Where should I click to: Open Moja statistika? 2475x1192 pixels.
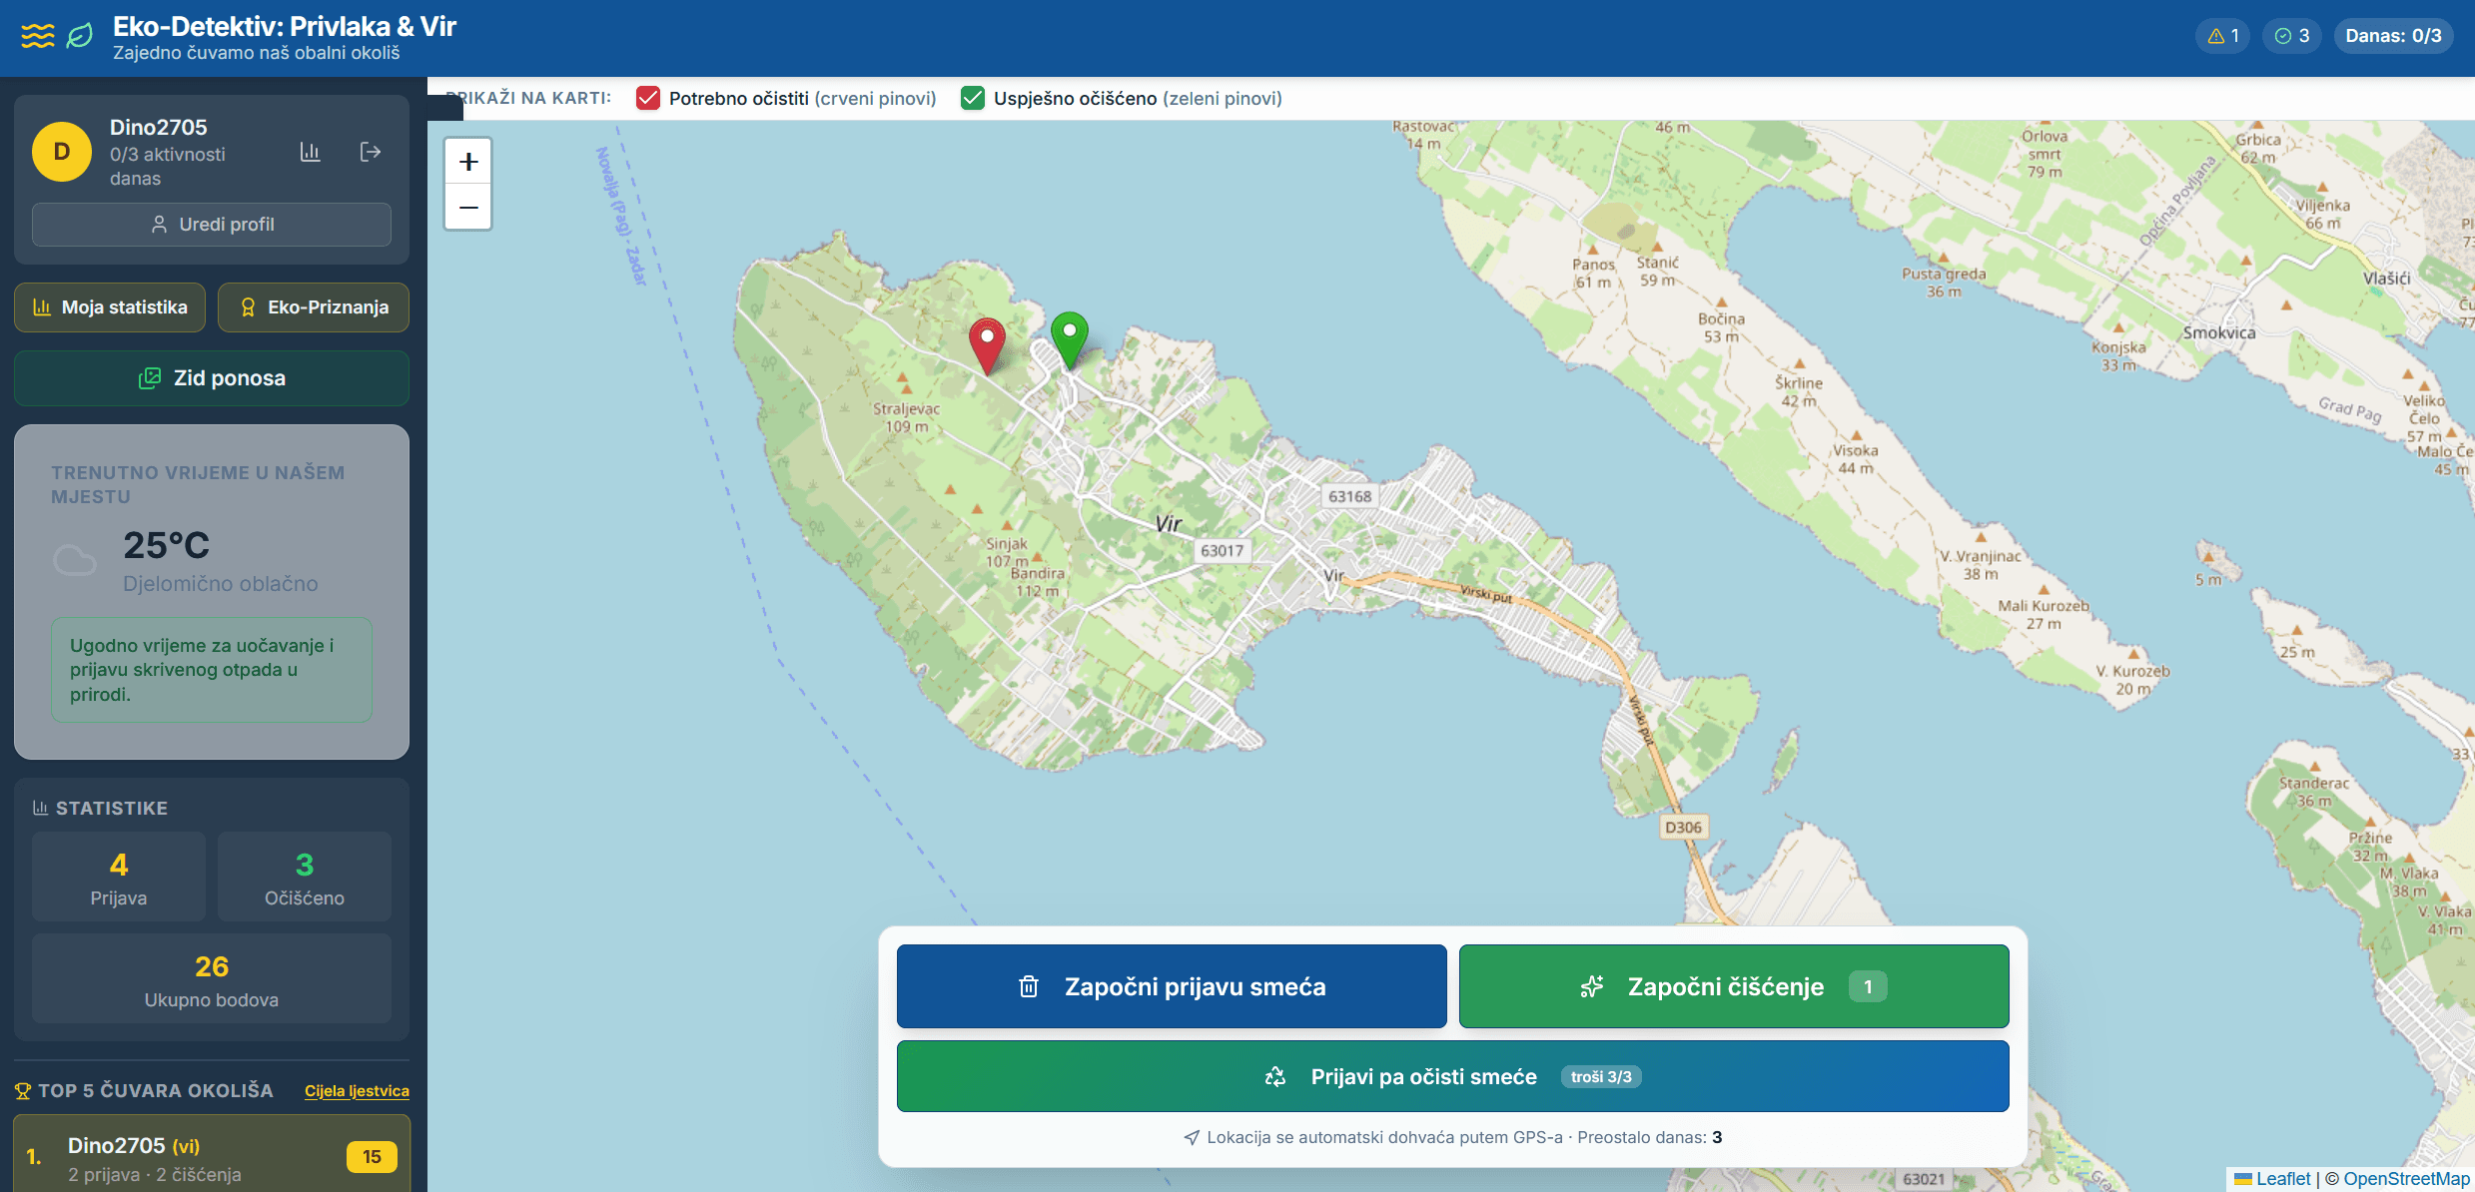[x=110, y=307]
